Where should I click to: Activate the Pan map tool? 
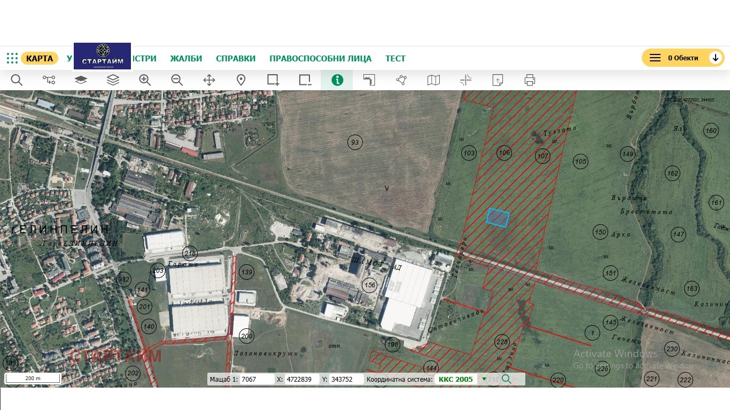[x=208, y=80]
